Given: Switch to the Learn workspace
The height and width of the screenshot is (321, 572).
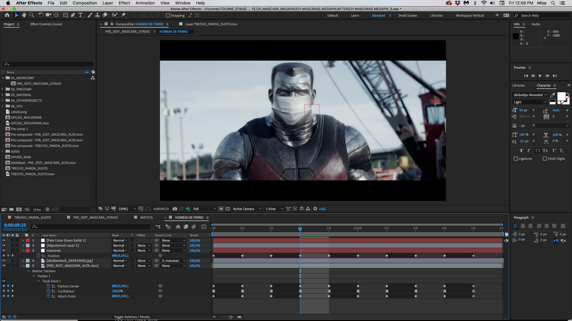Looking at the screenshot, I should tap(355, 15).
